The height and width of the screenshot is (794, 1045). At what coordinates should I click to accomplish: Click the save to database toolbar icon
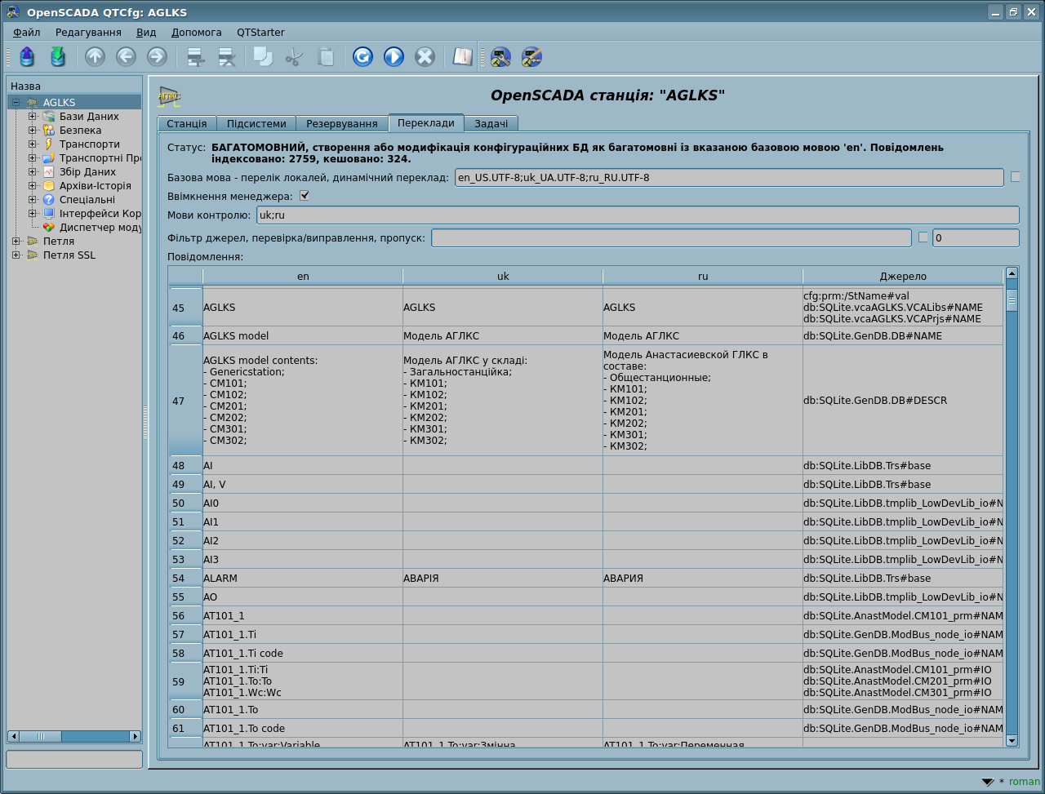(x=57, y=56)
